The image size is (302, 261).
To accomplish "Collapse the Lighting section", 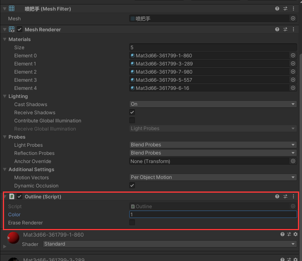I will [5, 96].
